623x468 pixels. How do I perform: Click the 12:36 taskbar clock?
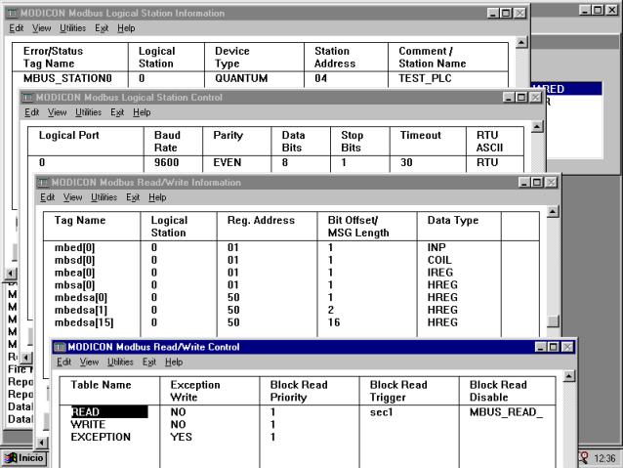click(x=604, y=458)
